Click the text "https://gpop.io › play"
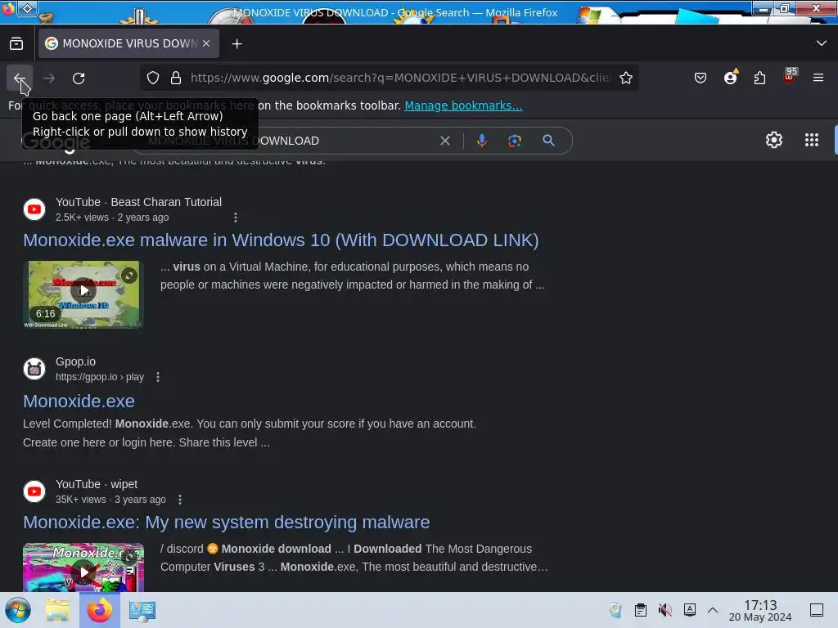The height and width of the screenshot is (628, 838). [99, 377]
